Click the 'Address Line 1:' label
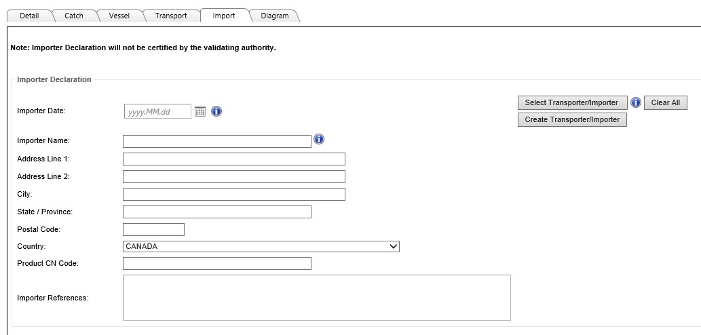Screen dimensions: 701x335 pos(43,159)
